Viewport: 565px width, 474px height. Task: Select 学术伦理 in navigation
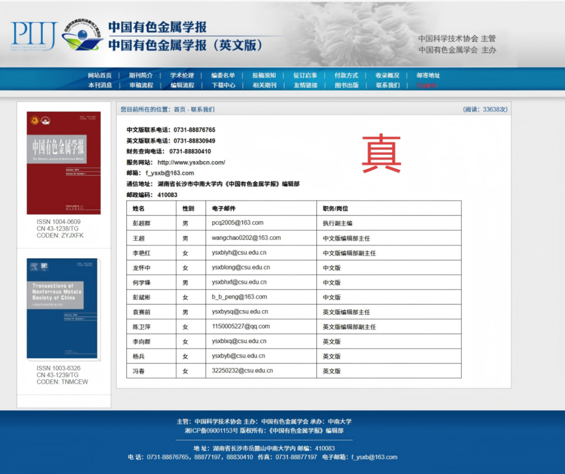(x=182, y=75)
